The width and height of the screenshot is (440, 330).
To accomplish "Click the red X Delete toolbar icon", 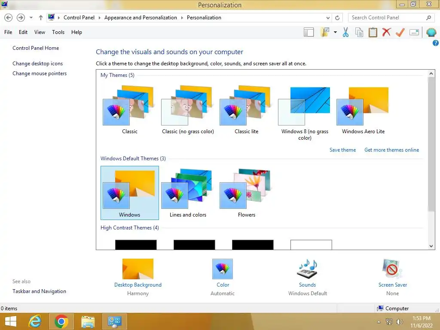I will coord(386,32).
